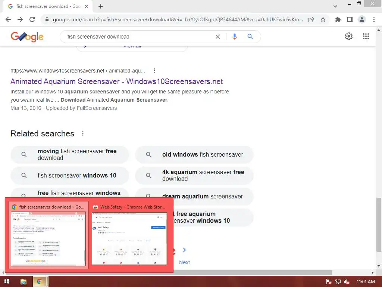Viewport: 382px width, 287px height.
Task: Click the share page icon in address bar
Action: click(x=311, y=19)
